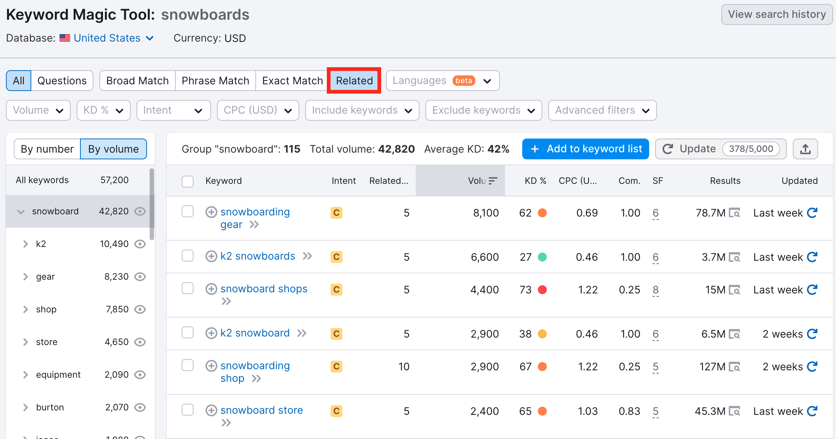The height and width of the screenshot is (439, 836).
Task: Refresh the snowboard shops row data
Action: pyautogui.click(x=812, y=290)
